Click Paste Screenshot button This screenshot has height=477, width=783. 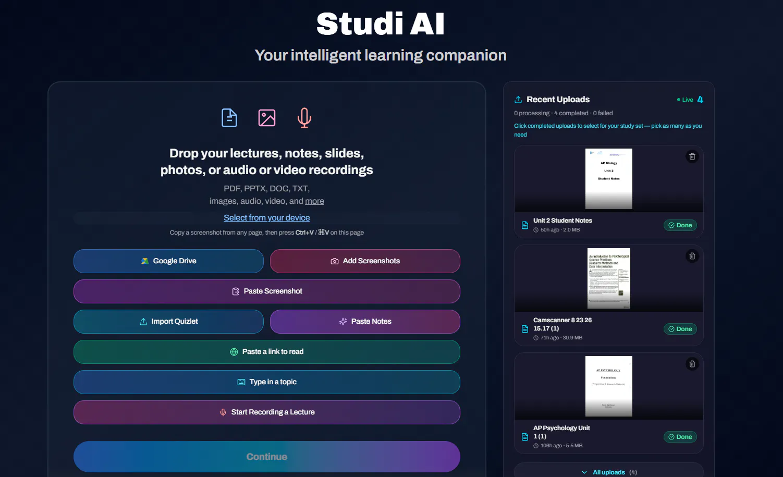coord(267,291)
